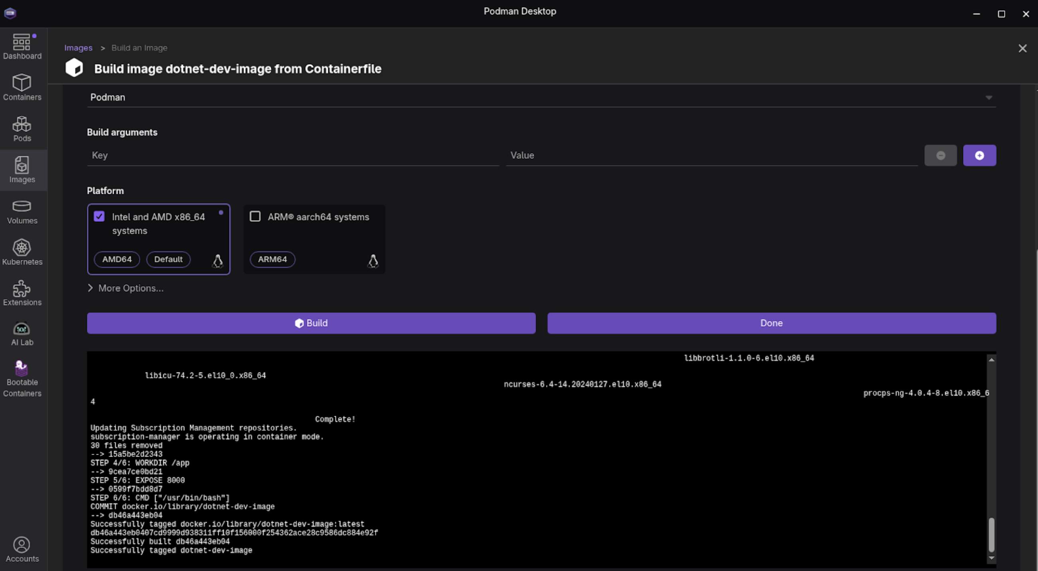Click the Done button
The height and width of the screenshot is (571, 1038).
[771, 323]
